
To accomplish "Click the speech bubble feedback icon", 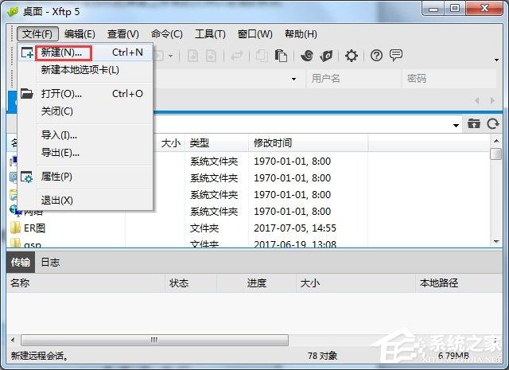I will pyautogui.click(x=396, y=56).
